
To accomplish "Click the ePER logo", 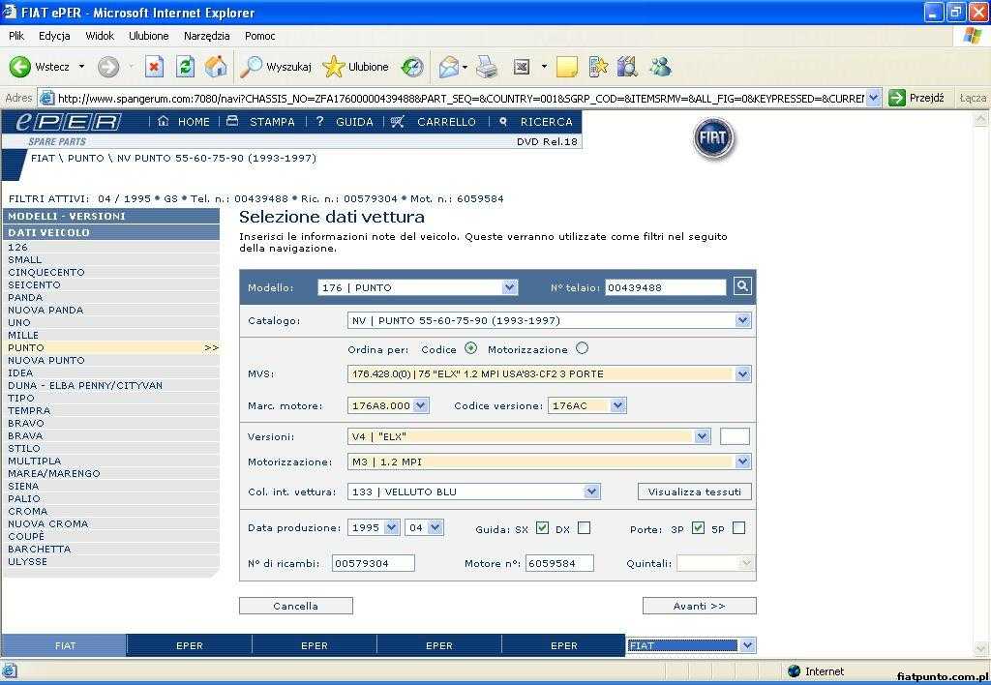I will (69, 121).
